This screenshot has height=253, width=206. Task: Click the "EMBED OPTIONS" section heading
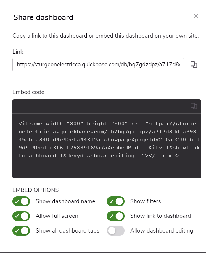pyautogui.click(x=36, y=190)
